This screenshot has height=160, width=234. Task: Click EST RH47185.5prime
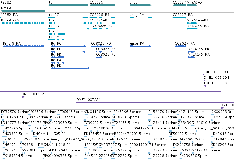[x=170, y=131]
